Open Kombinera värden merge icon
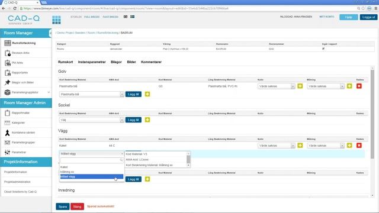This screenshot has height=213, width=379. point(8,133)
